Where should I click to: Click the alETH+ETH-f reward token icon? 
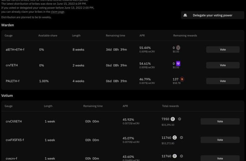click(x=178, y=48)
